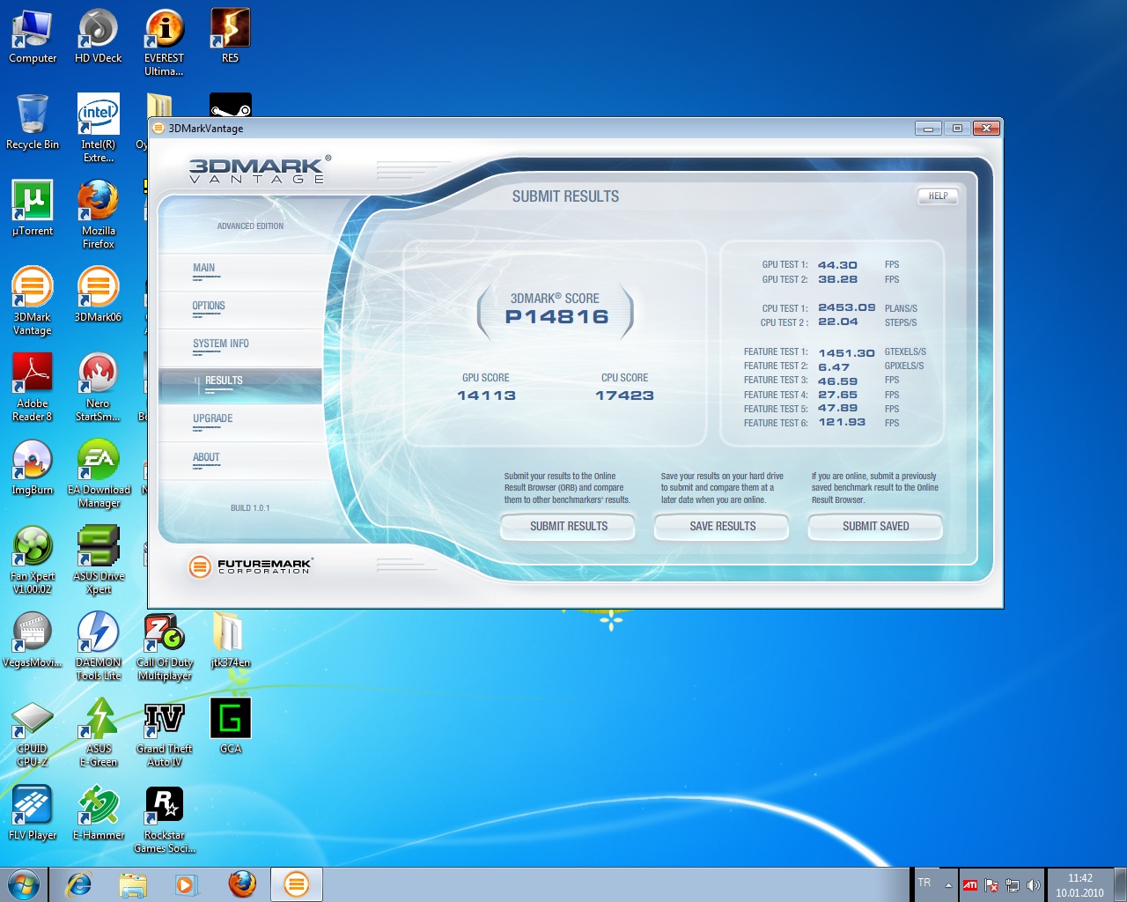Click the 3DMark score P14816
The image size is (1127, 902).
tap(556, 317)
